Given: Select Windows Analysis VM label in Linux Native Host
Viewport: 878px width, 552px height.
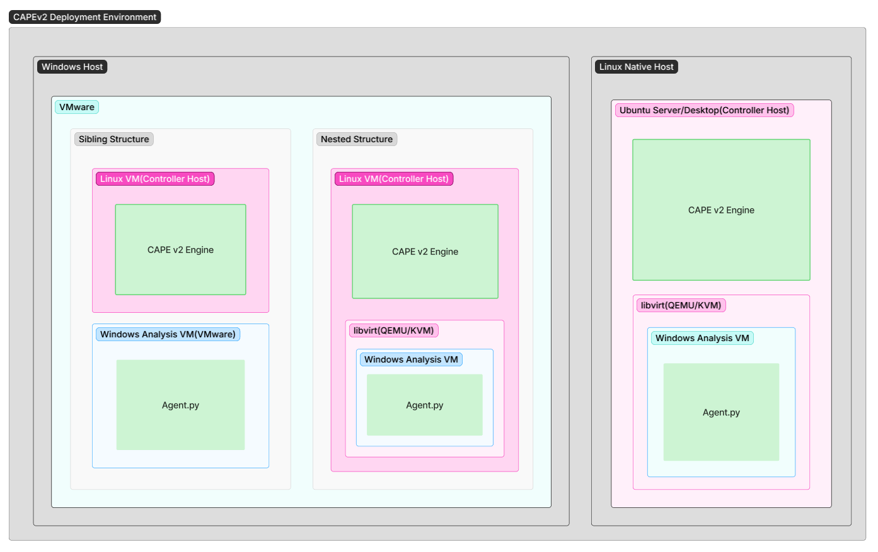Looking at the screenshot, I should [x=702, y=338].
